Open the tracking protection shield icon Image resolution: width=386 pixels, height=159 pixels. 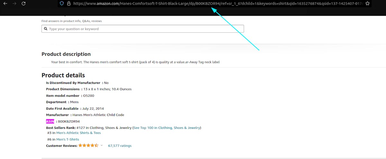62,4
